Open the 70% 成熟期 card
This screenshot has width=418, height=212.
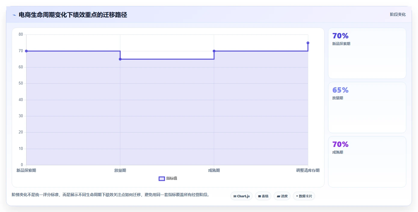(367, 162)
